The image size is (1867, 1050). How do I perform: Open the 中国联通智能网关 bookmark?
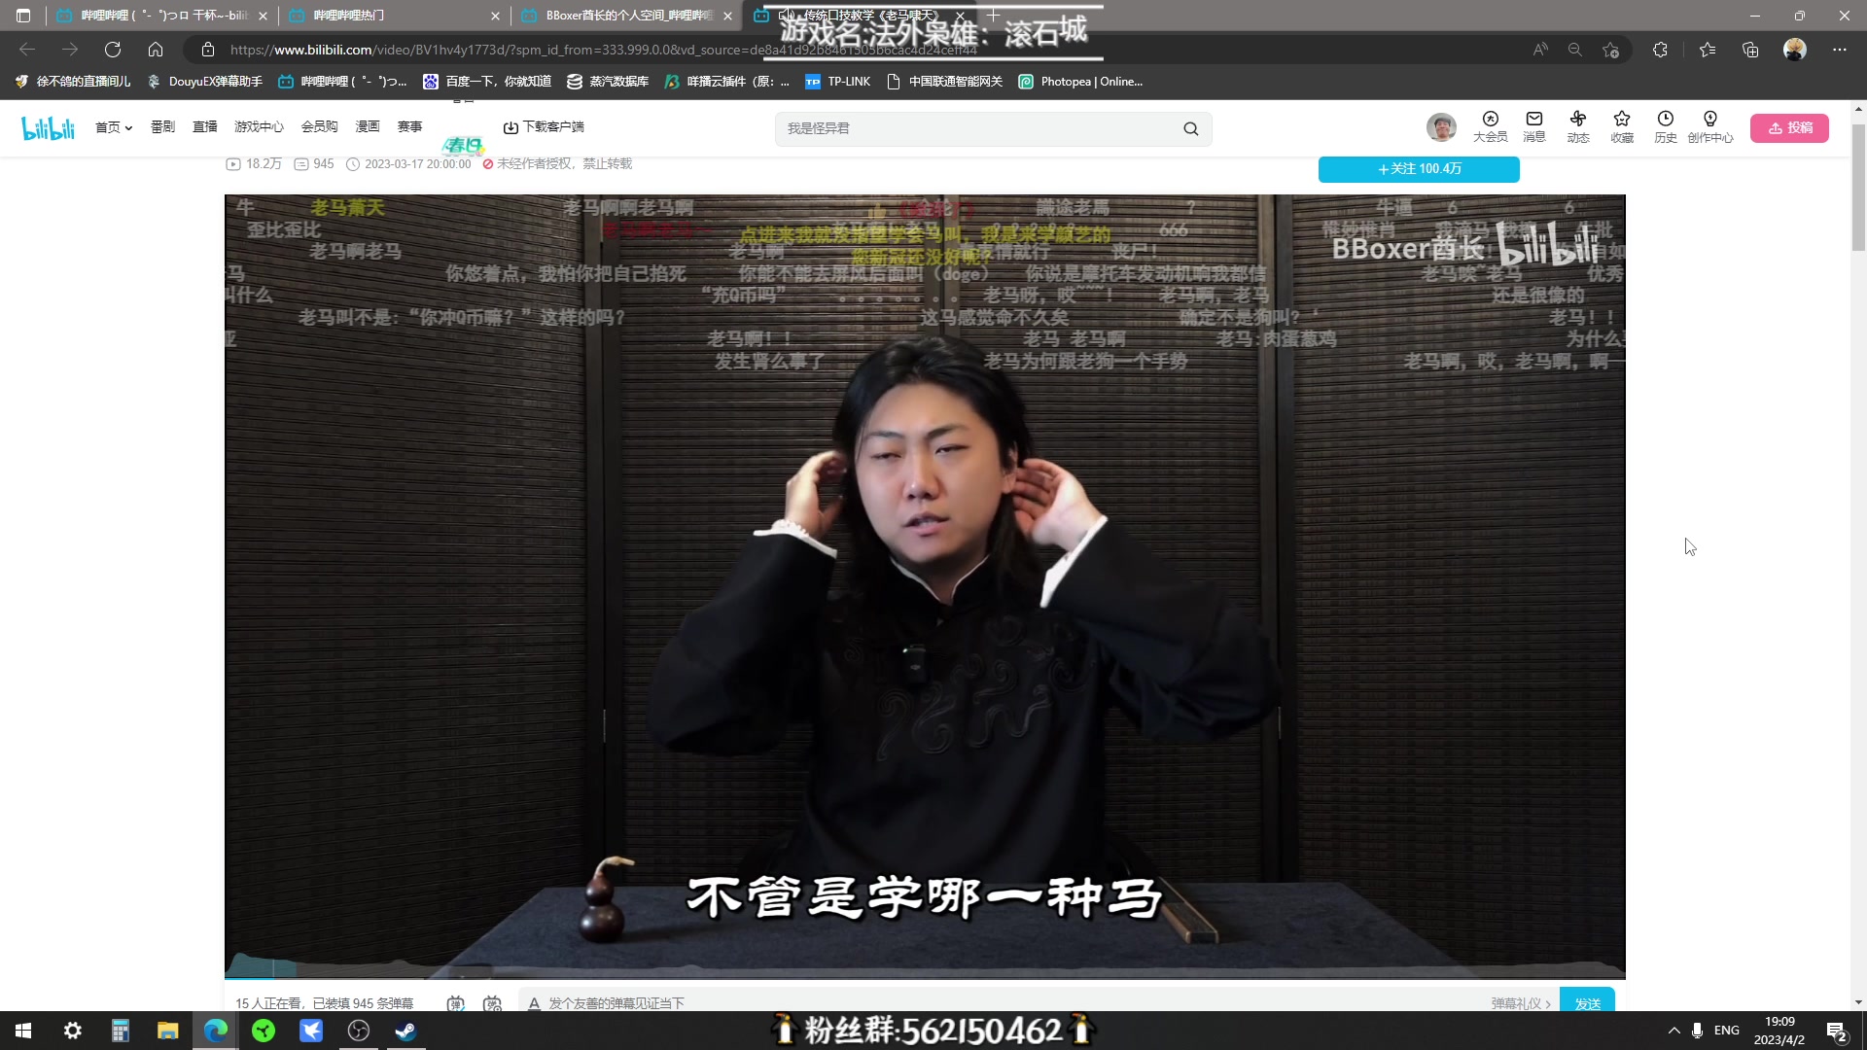coord(945,82)
